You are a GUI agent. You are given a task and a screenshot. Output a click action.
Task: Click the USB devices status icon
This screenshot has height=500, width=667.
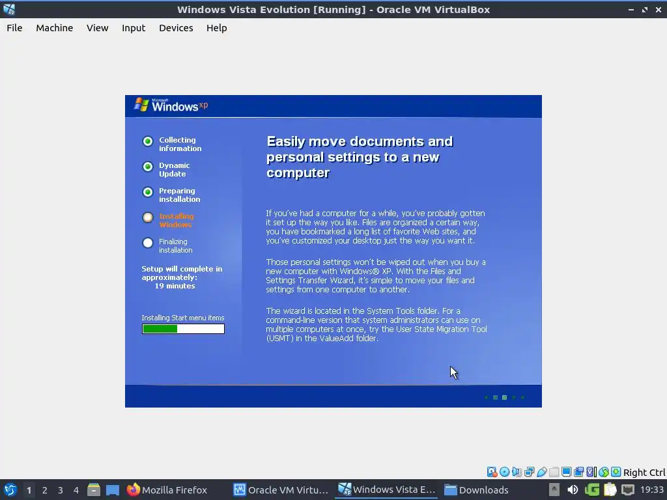541,472
